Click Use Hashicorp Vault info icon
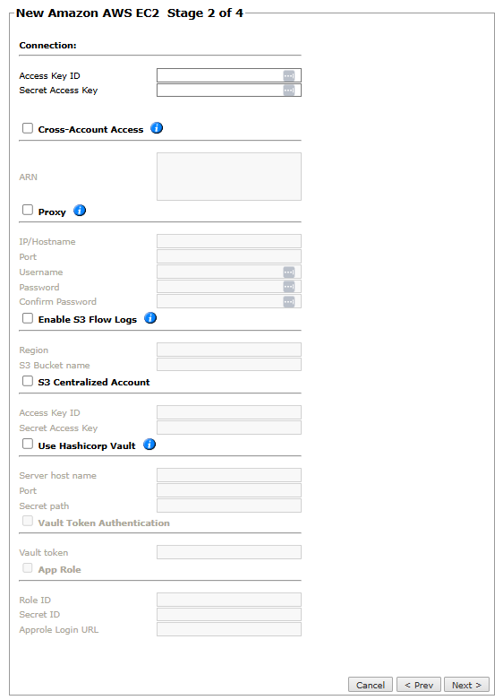The image size is (503, 700). 149,445
